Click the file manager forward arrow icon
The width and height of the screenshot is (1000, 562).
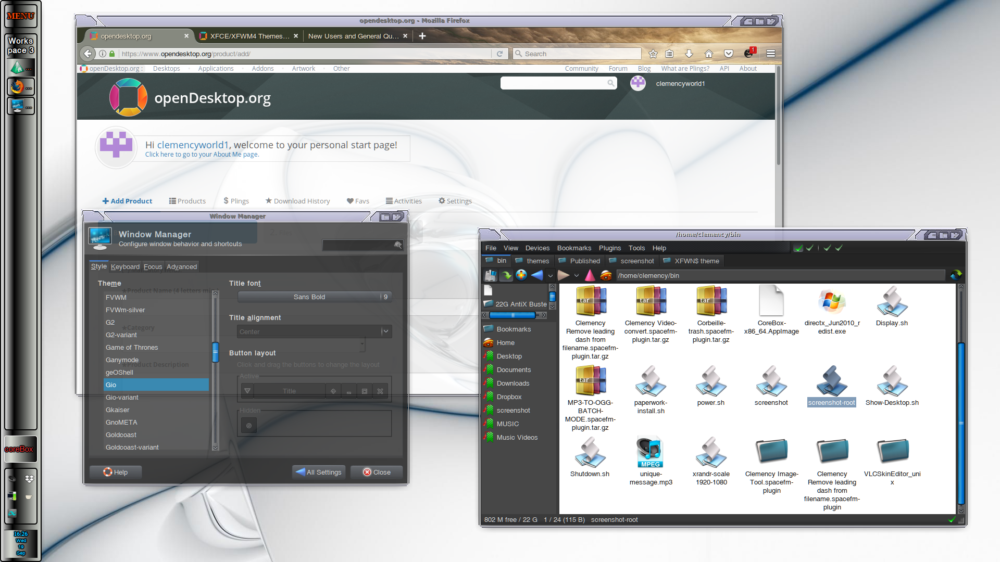pos(563,275)
